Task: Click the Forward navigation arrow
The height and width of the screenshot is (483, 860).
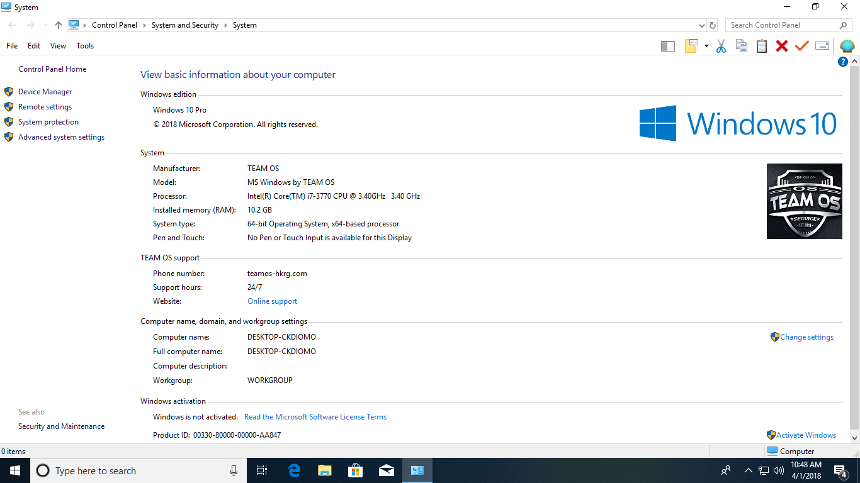Action: click(x=30, y=25)
